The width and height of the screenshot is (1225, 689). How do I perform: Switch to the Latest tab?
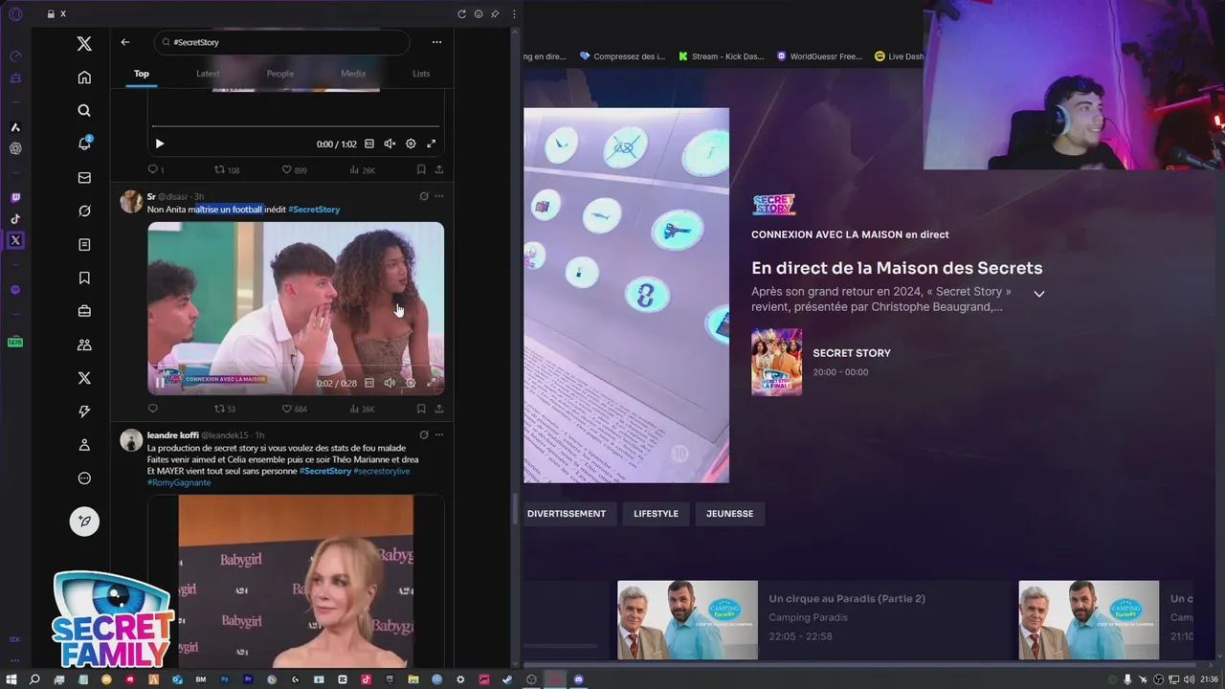[x=208, y=74]
